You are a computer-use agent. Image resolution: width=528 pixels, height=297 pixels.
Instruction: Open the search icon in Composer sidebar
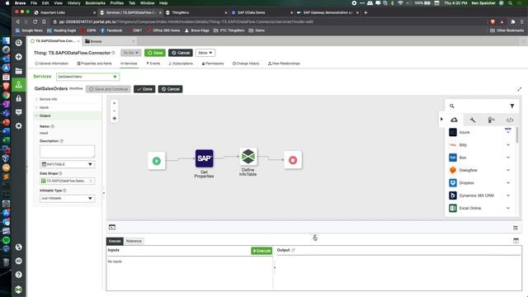[x=18, y=43]
